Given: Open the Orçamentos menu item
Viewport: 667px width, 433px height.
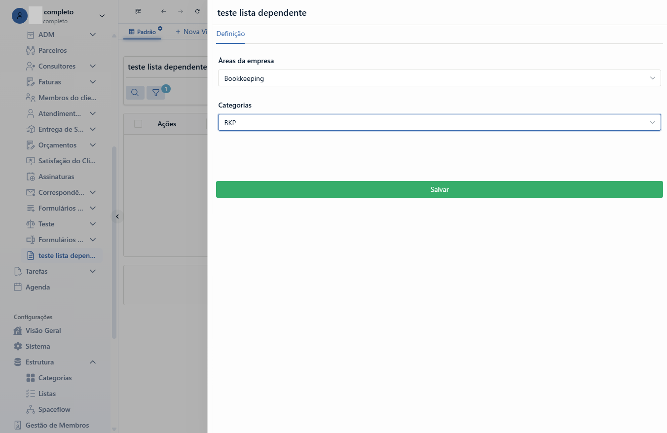Looking at the screenshot, I should [57, 145].
